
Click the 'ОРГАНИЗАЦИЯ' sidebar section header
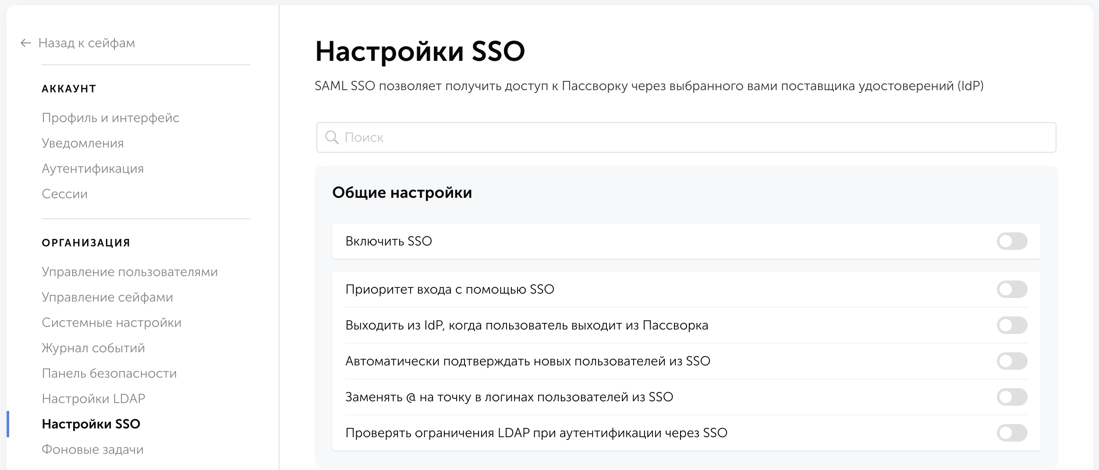click(86, 243)
